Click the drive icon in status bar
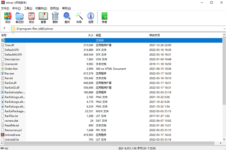The height and width of the screenshot is (150, 226). [2, 148]
